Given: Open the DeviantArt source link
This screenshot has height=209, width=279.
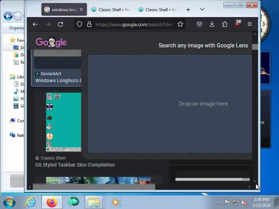Looking at the screenshot, I should pyautogui.click(x=48, y=73).
